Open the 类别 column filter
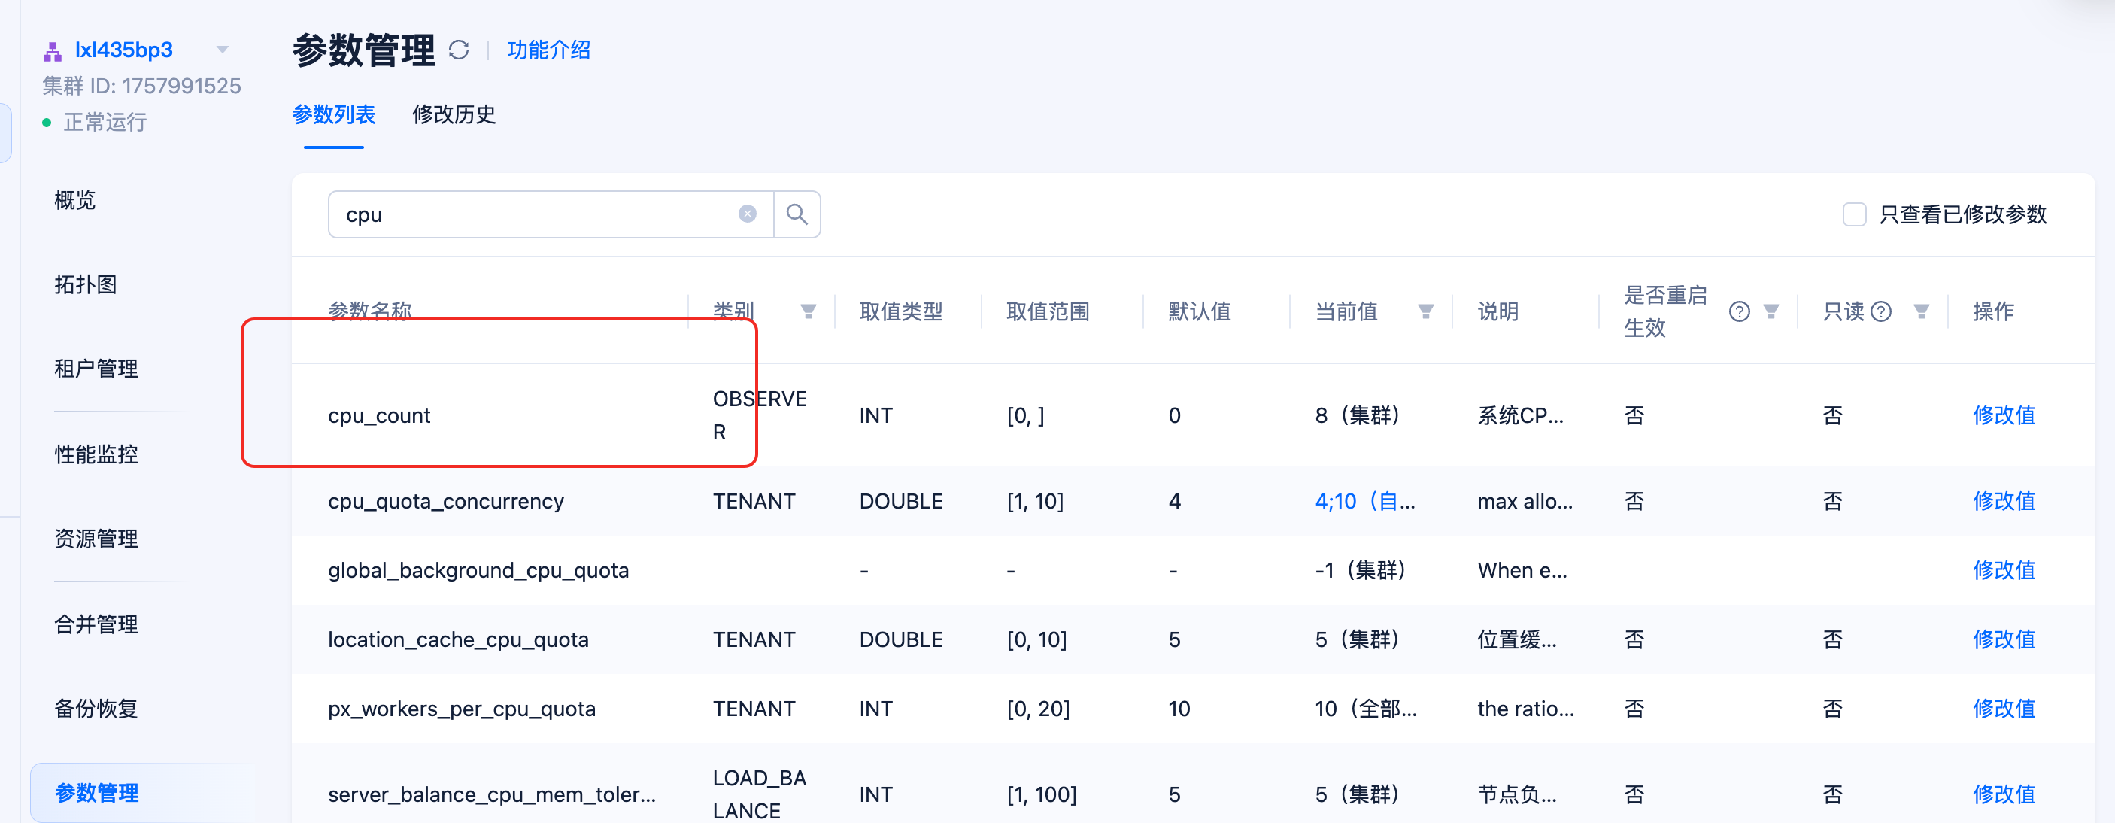Screen dimensions: 2115x823 coord(808,311)
